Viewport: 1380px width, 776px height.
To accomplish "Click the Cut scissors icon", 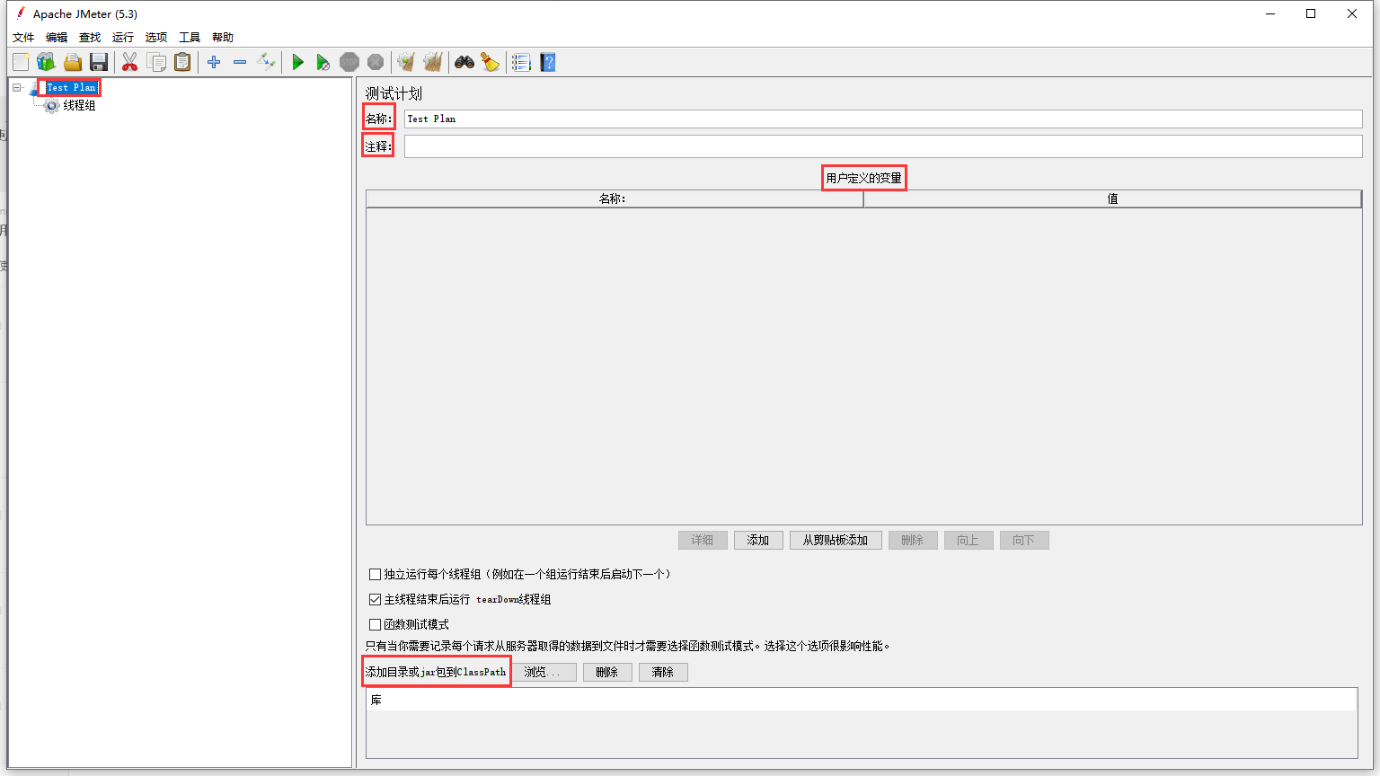I will [129, 62].
